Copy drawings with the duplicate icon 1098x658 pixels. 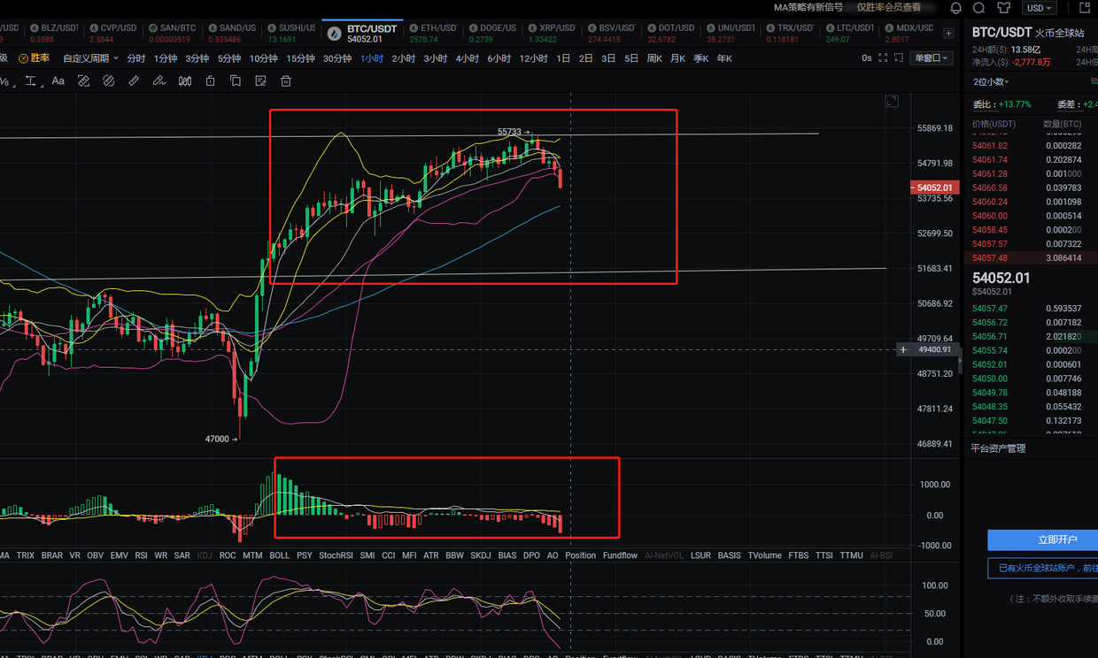(236, 80)
